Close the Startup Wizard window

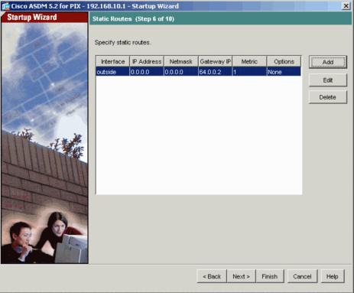pyautogui.click(x=346, y=6)
